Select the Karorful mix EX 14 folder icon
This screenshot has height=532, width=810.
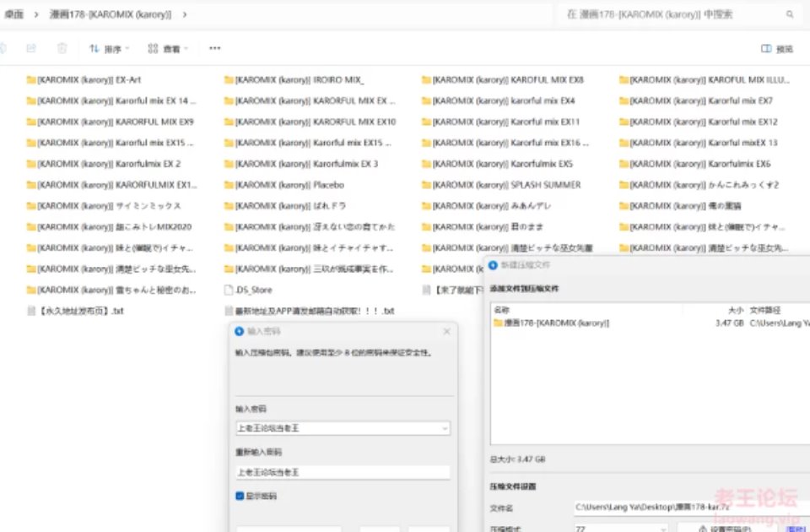click(x=31, y=100)
